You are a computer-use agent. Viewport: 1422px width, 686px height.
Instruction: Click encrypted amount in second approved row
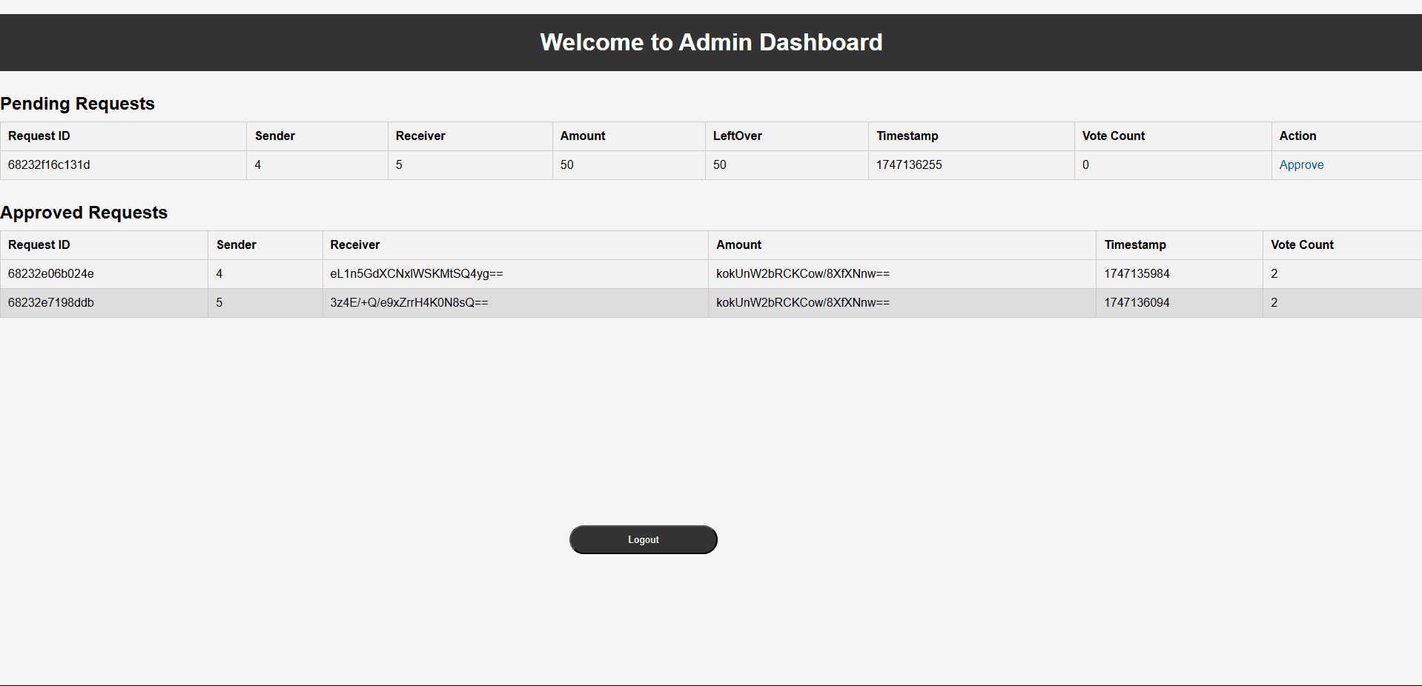click(802, 303)
